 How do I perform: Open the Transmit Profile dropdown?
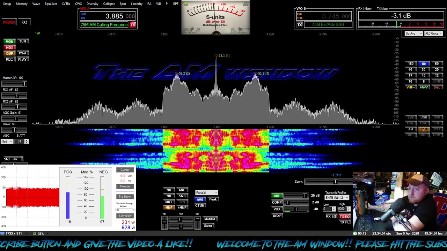coord(337,198)
